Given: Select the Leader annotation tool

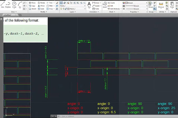Looking at the screenshot, I should pyautogui.click(x=96, y=6).
